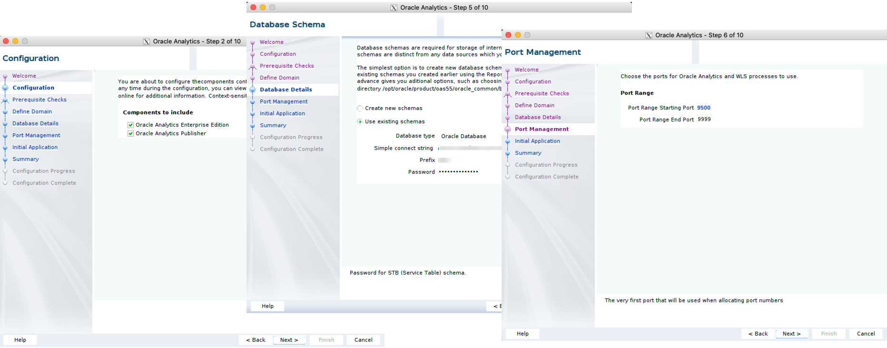Image resolution: width=887 pixels, height=348 pixels.
Task: Click Help button in Step 2 window
Action: tap(20, 340)
